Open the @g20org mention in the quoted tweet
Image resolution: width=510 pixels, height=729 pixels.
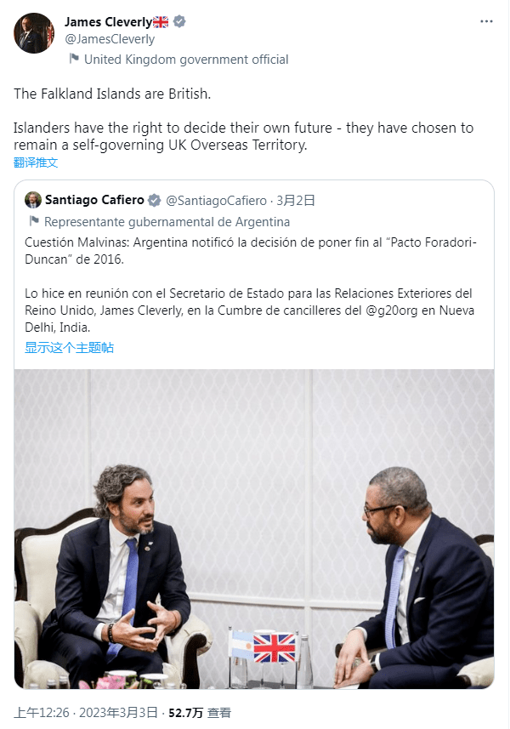pos(392,310)
